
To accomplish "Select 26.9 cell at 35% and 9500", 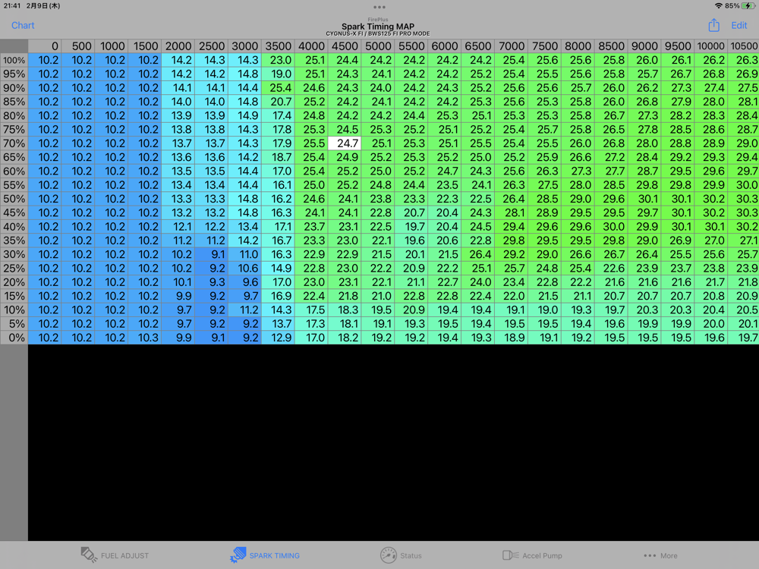I will click(x=677, y=240).
